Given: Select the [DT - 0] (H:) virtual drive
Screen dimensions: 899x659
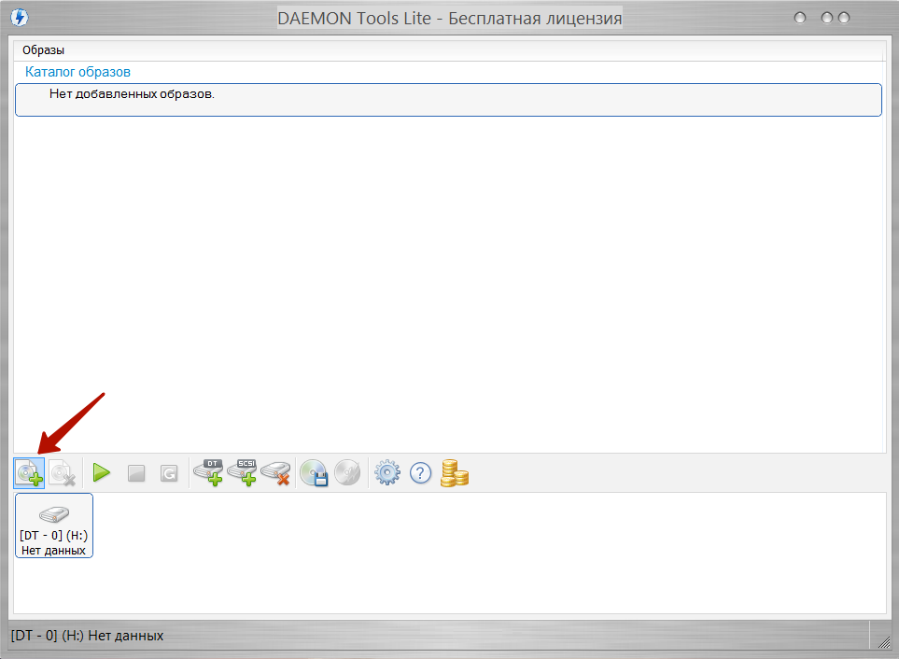Looking at the screenshot, I should point(54,526).
